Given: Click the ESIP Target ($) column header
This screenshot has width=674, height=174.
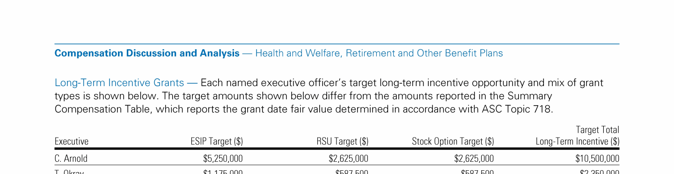Looking at the screenshot, I should click(217, 142).
